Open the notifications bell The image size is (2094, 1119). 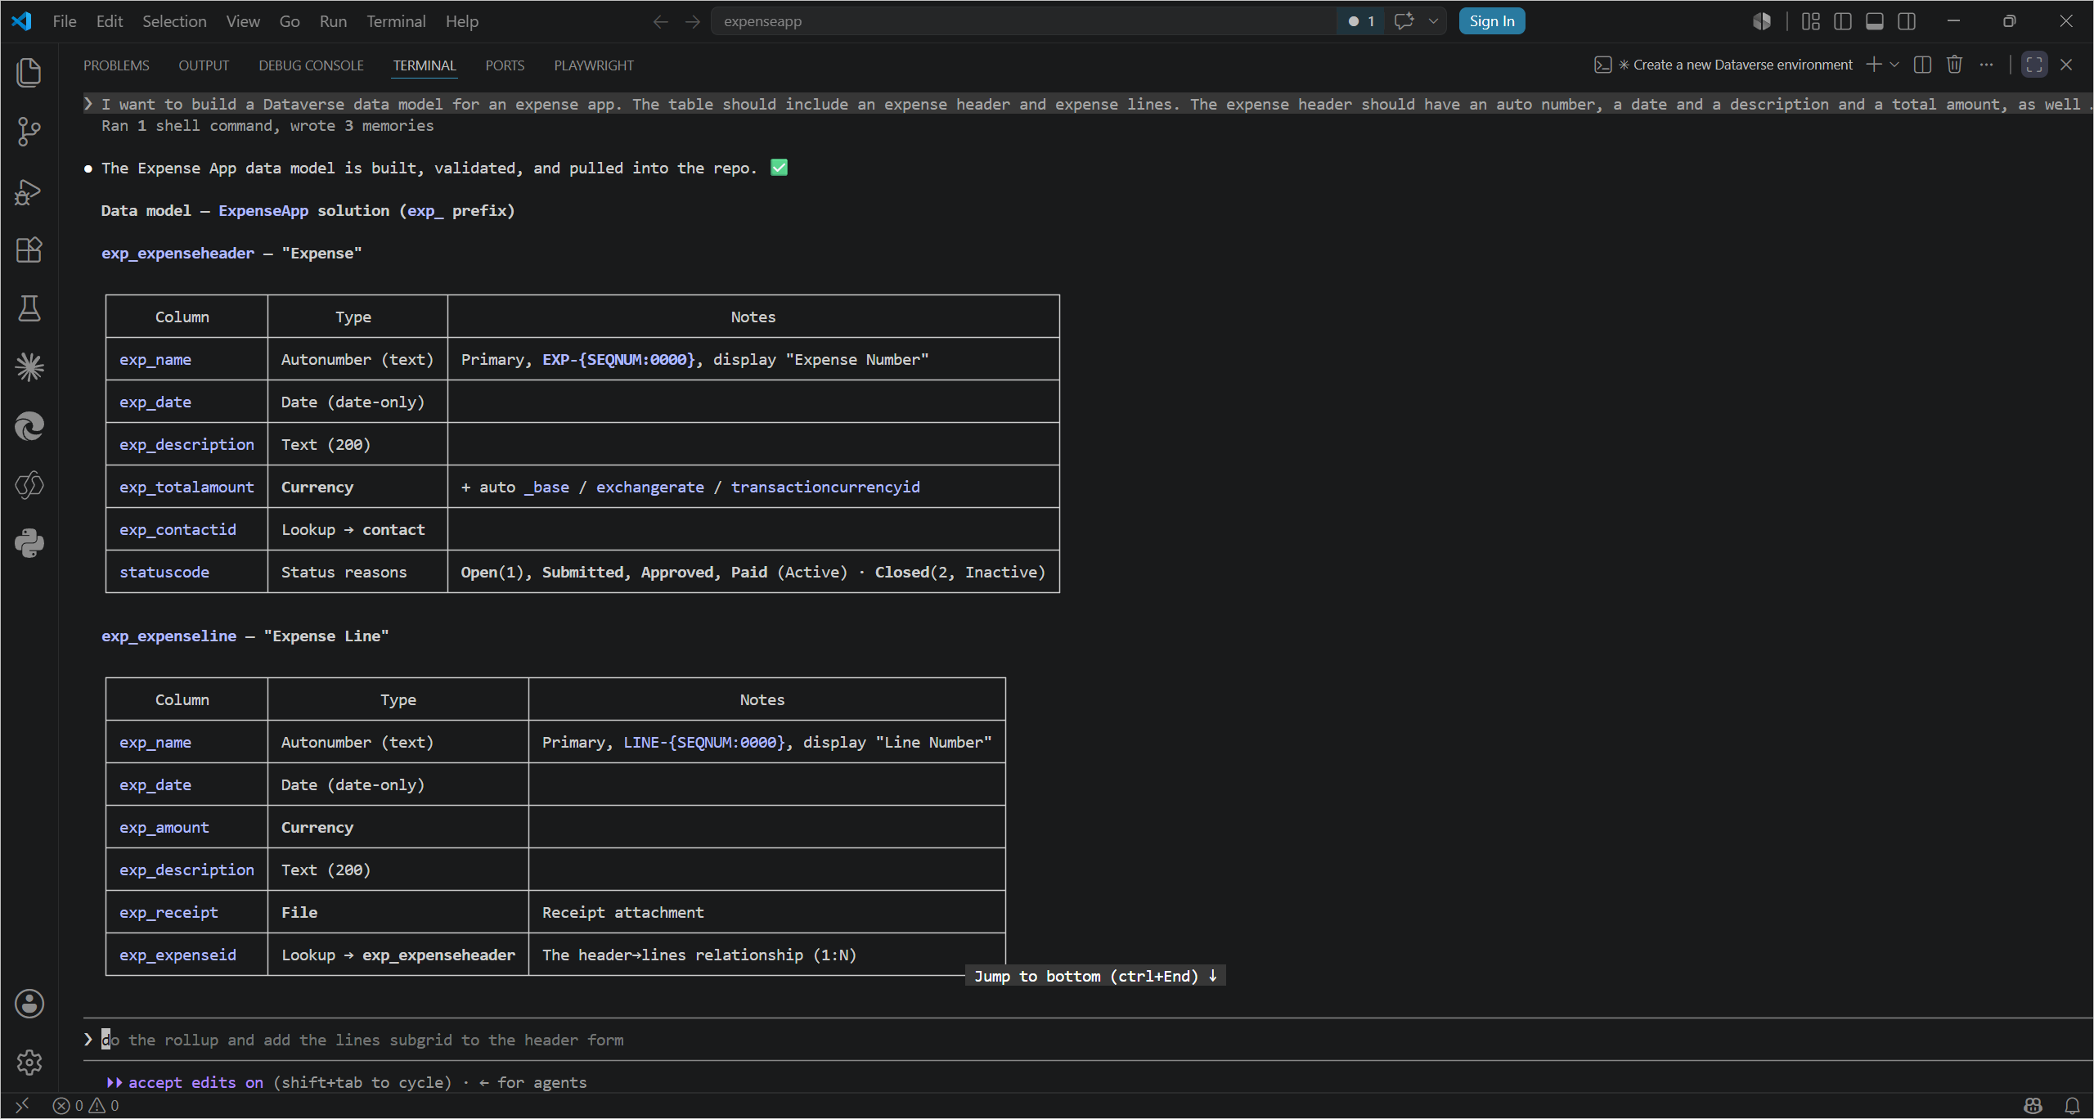[x=2072, y=1106]
